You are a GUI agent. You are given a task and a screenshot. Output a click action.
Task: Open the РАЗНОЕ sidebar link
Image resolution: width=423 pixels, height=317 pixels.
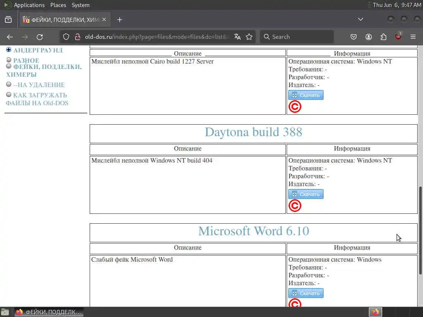pyautogui.click(x=26, y=60)
